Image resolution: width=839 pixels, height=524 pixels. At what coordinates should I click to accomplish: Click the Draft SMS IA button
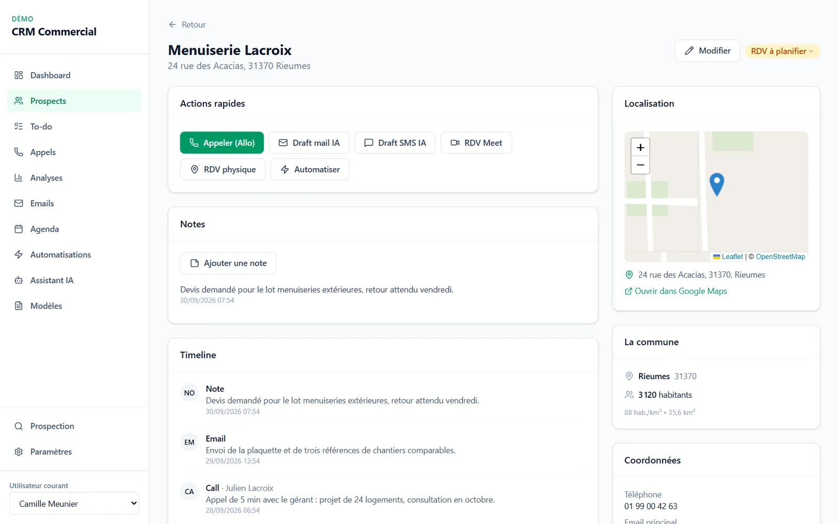click(395, 143)
